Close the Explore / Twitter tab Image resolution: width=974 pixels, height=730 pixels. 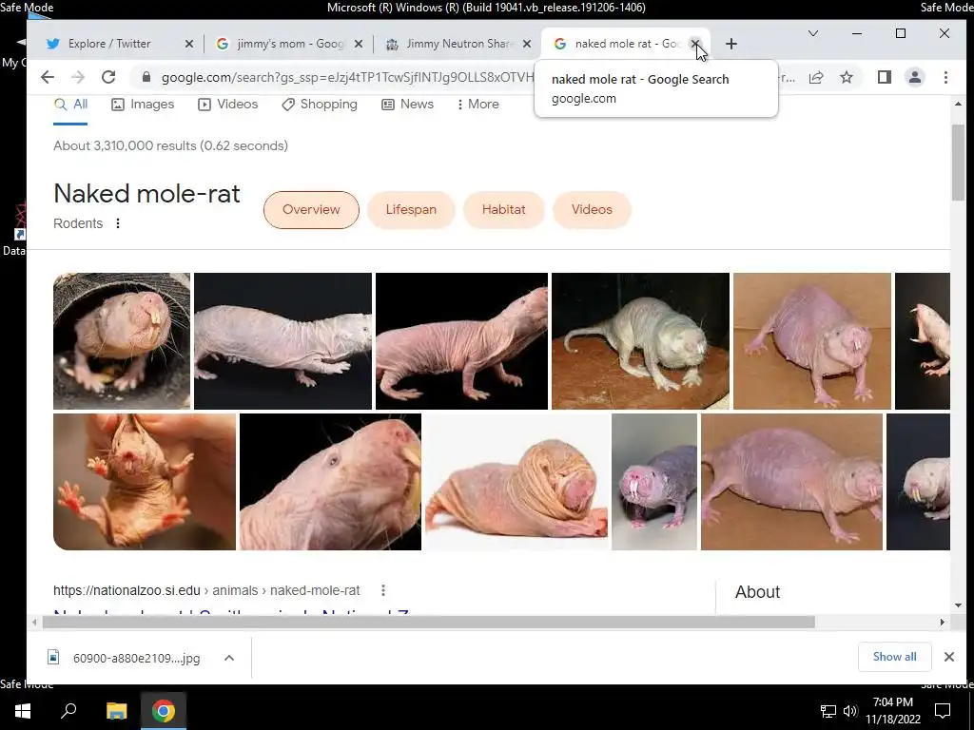click(x=189, y=44)
